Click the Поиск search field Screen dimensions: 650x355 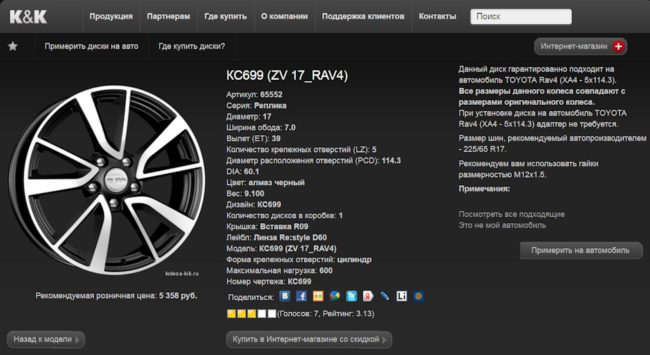coord(521,16)
